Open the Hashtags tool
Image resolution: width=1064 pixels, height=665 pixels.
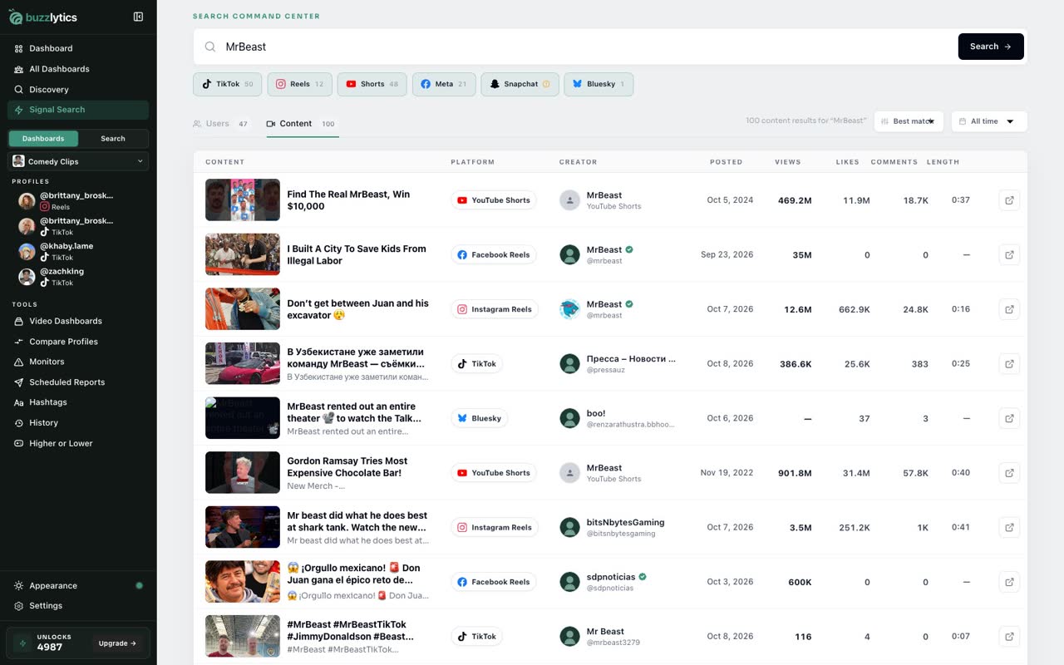point(78,402)
